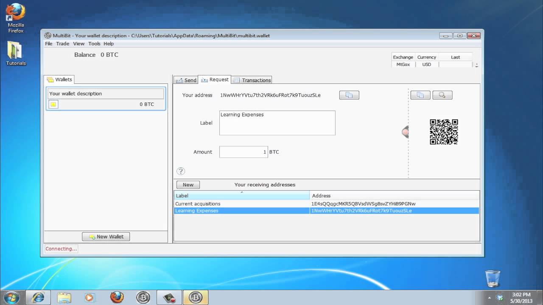This screenshot has height=305, width=543.
Task: Switch to the Send tab
Action: coord(186,80)
